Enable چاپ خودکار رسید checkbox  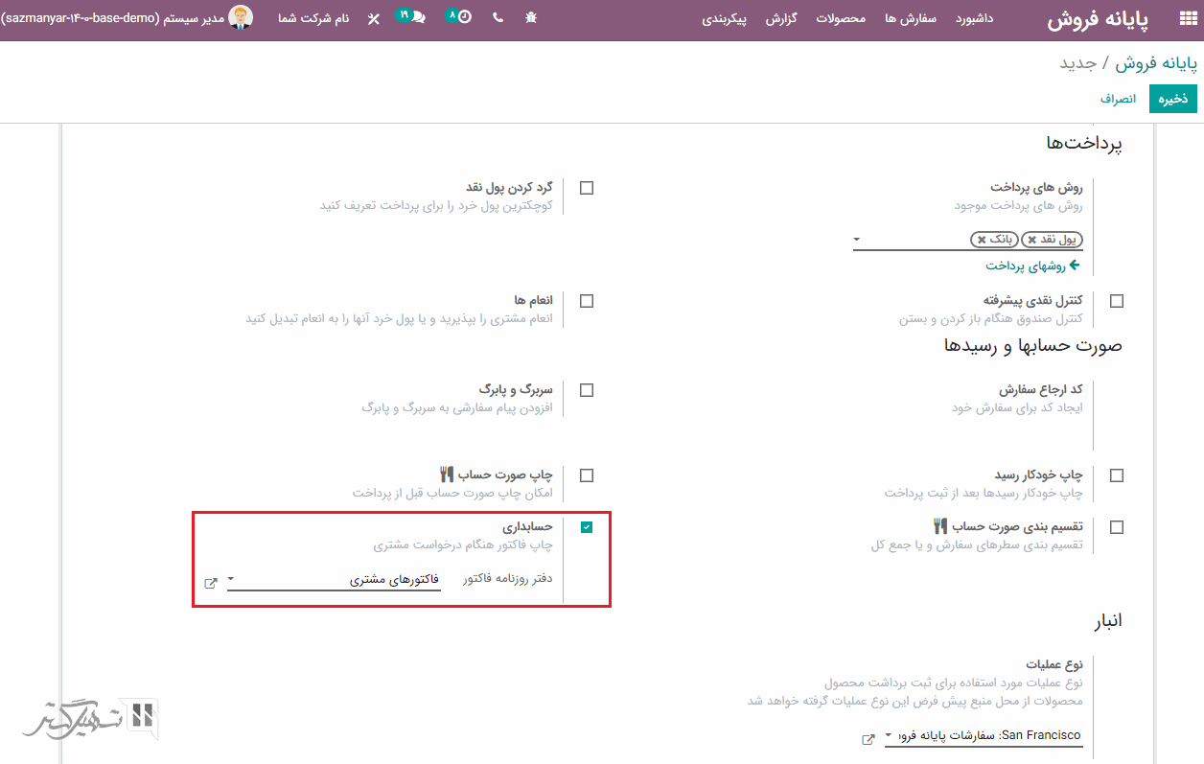tap(1117, 475)
